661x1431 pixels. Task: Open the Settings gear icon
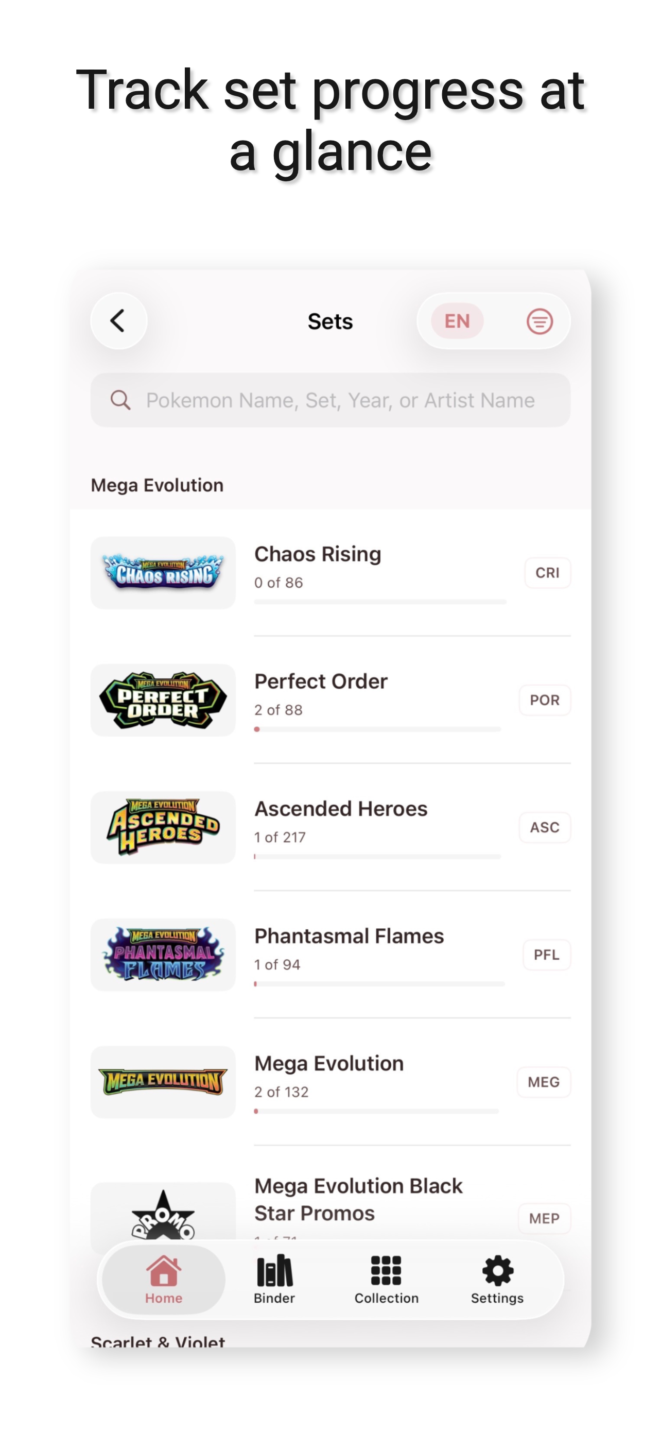pos(497,1270)
